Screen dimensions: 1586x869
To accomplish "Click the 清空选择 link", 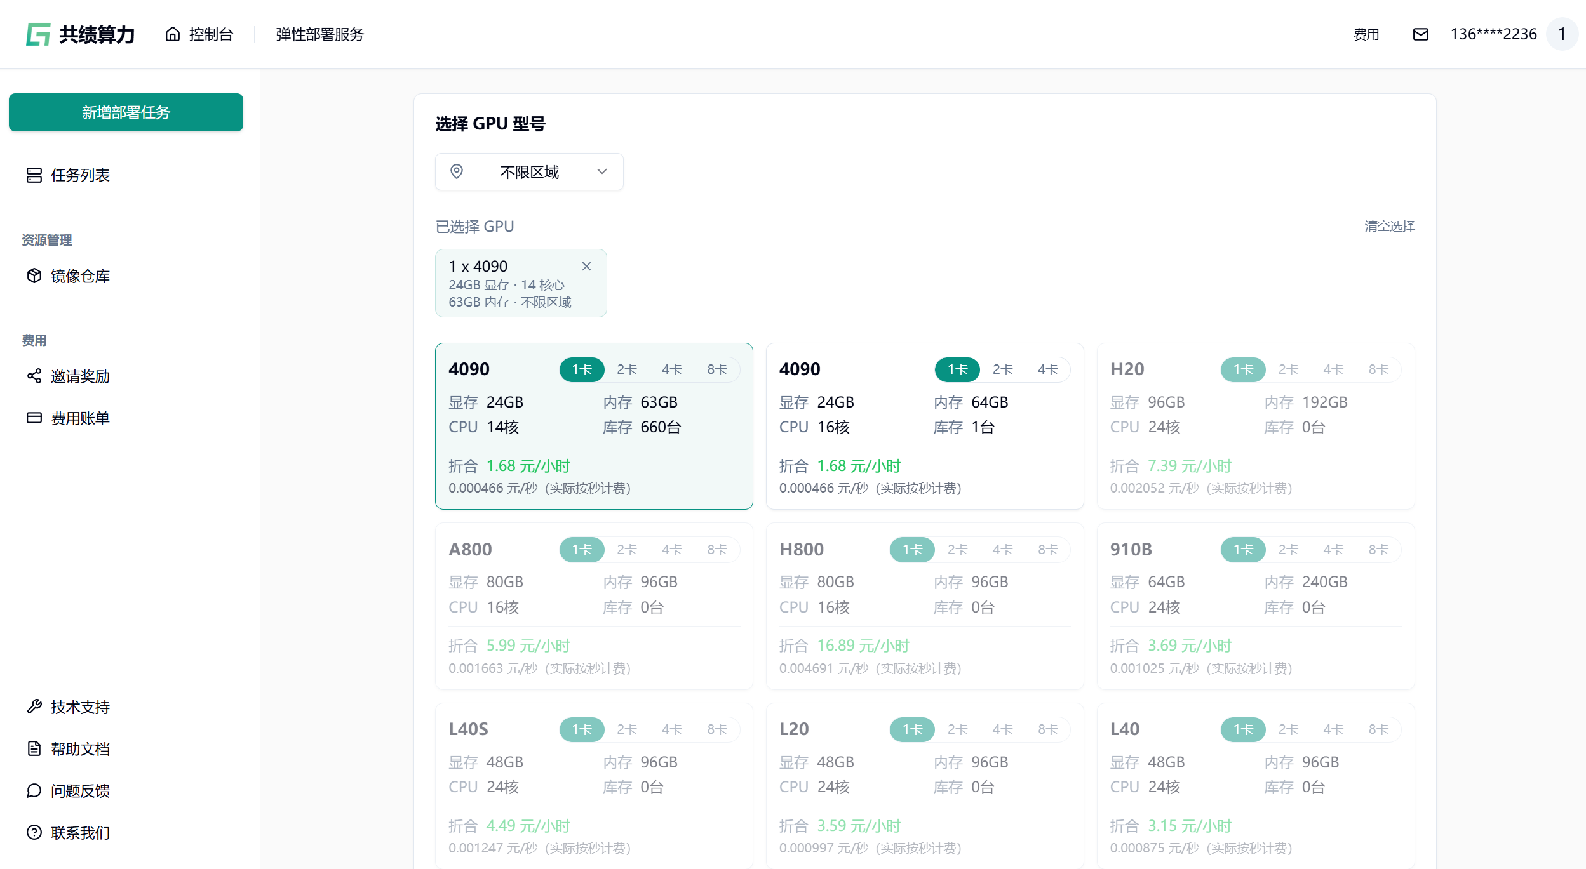I will point(1389,226).
